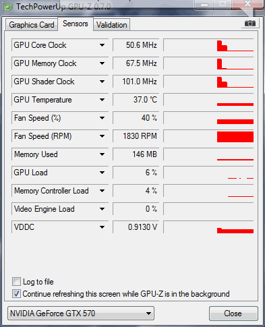Screen dimensions: 265x327
Task: Minimize the GPU-Z window
Action: [204, 5]
